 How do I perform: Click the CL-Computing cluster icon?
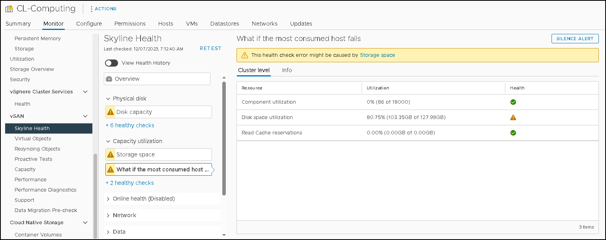[x=9, y=9]
